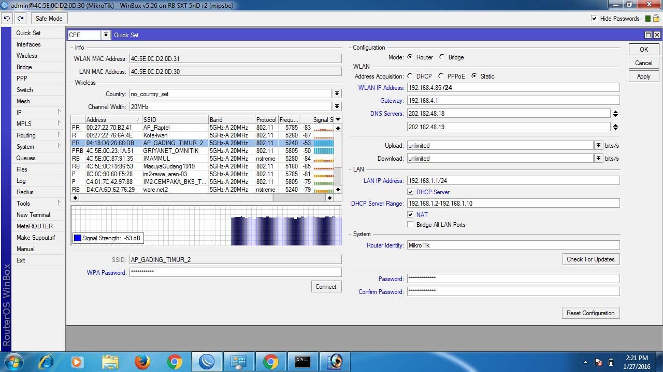Toggle the DHCP Server checkbox

410,192
